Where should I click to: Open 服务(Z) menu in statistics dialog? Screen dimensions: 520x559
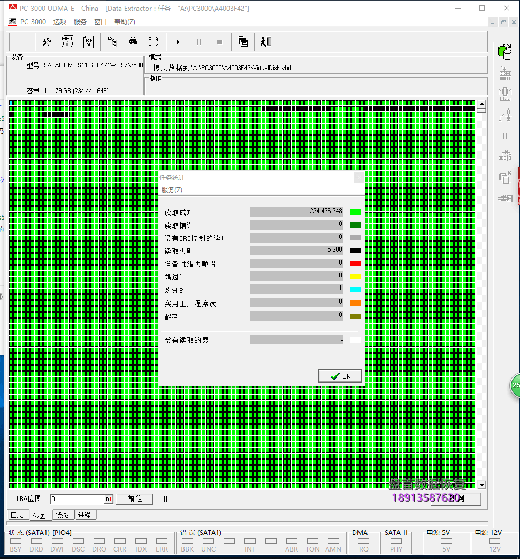[172, 190]
